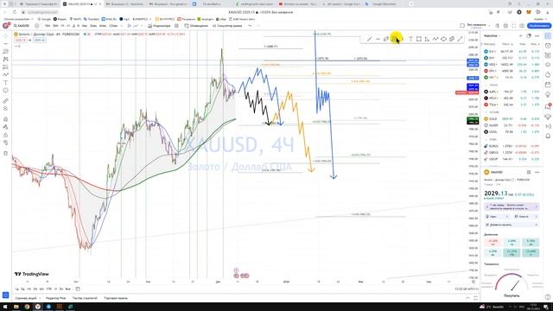
Task: Select AAPL row in watchlist
Action: point(512,92)
